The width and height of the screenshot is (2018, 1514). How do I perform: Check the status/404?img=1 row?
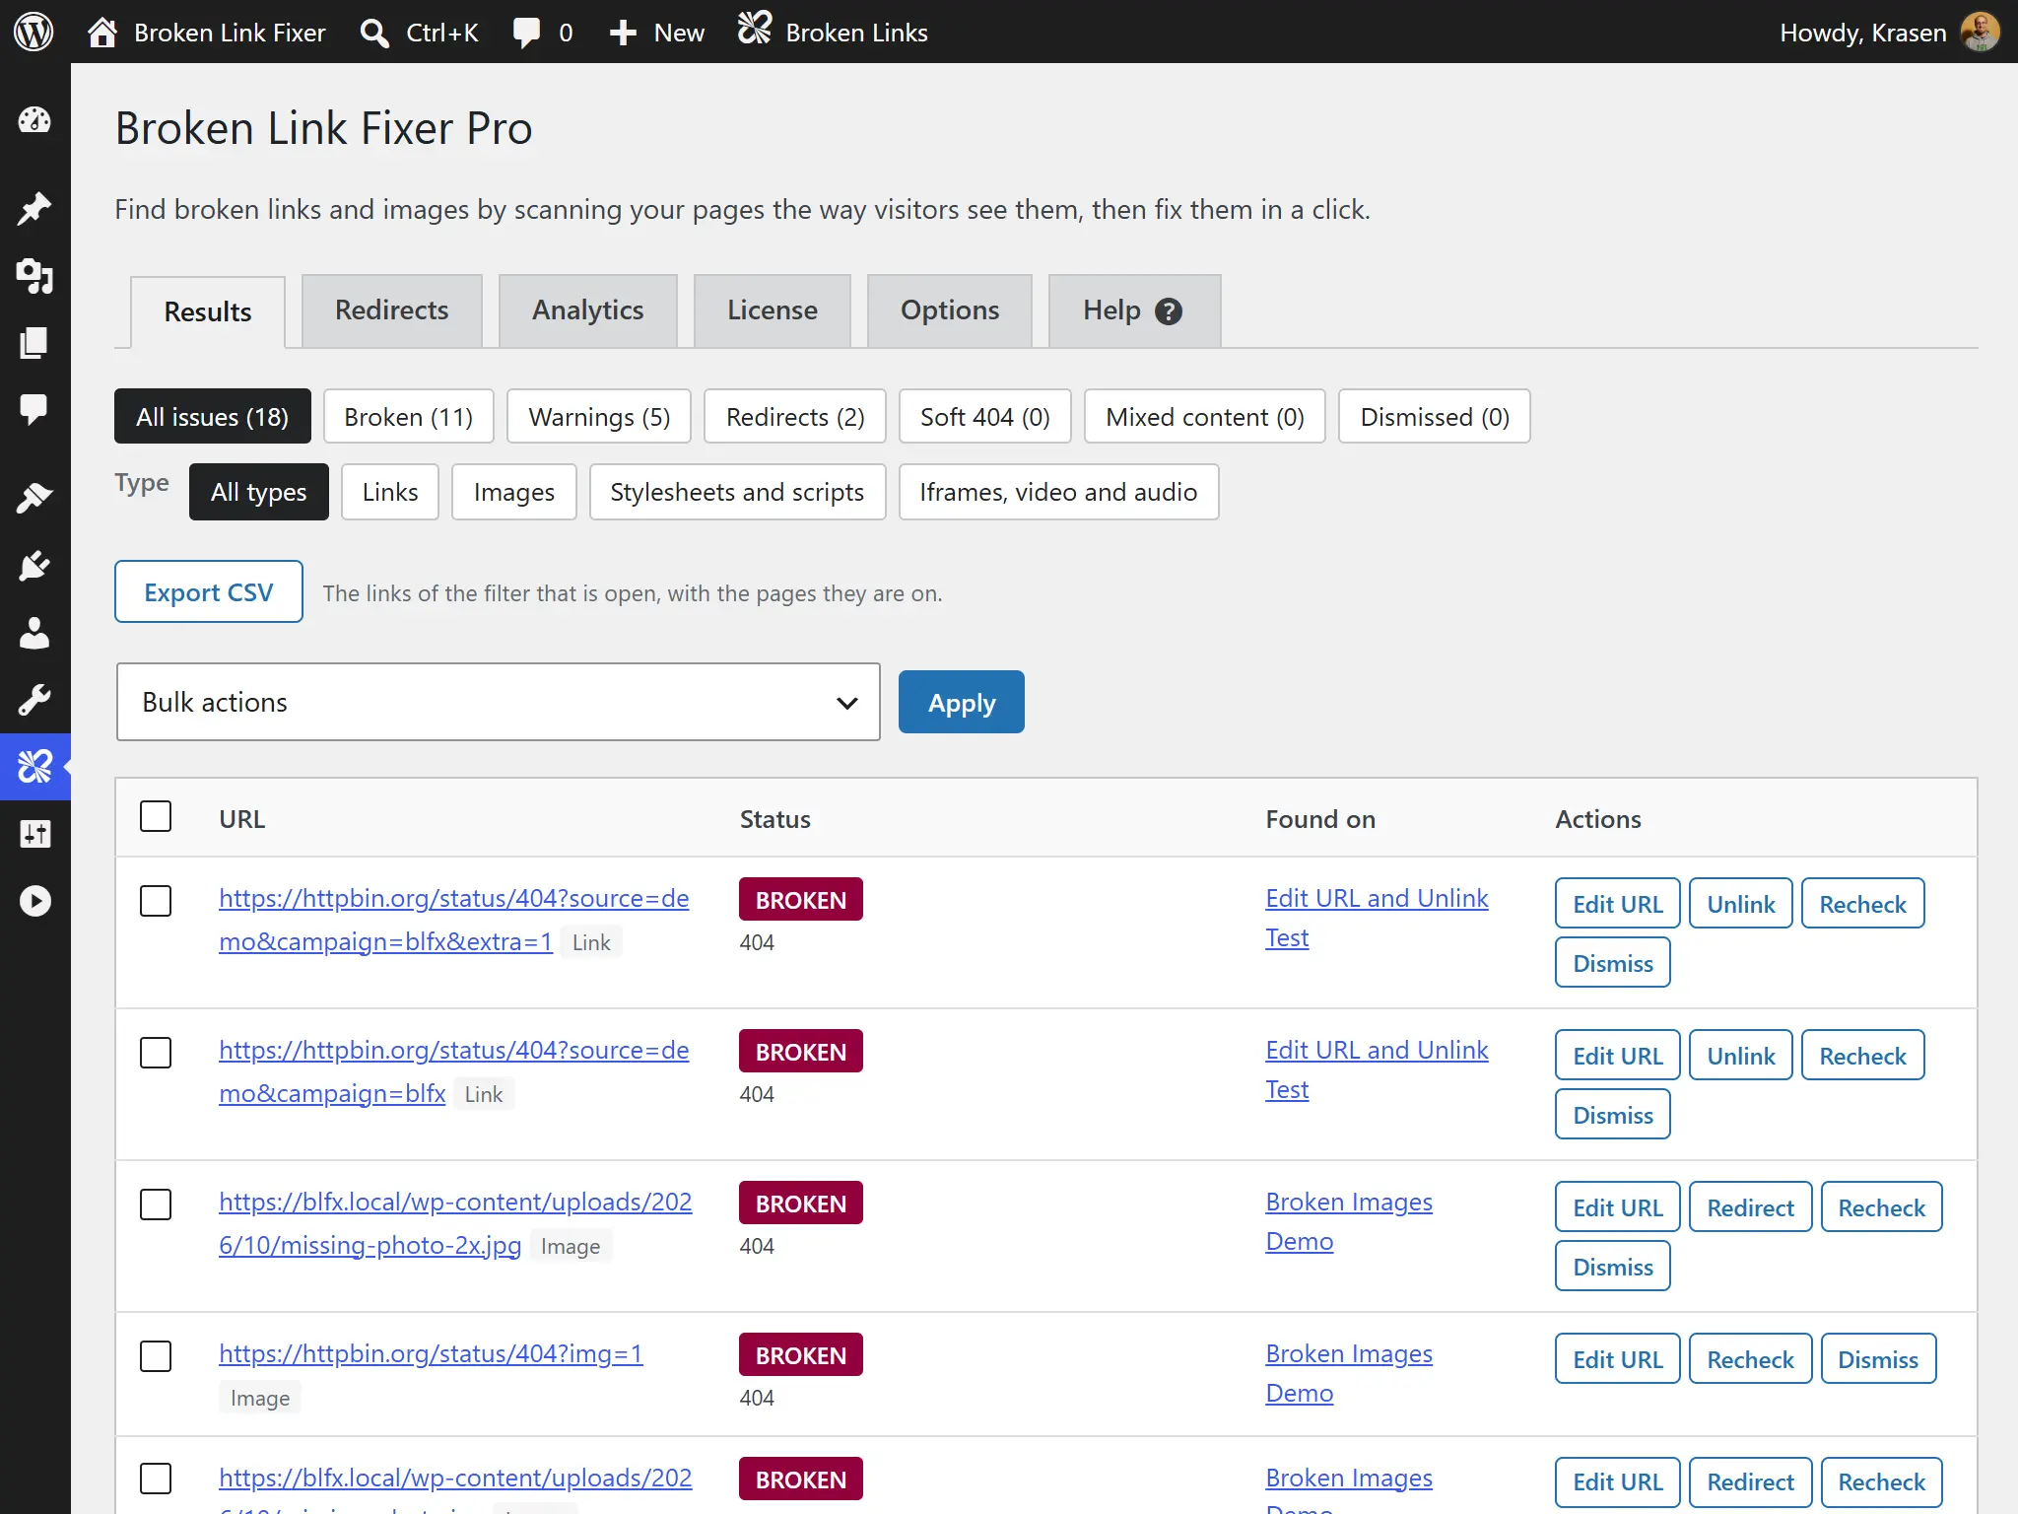(156, 1356)
